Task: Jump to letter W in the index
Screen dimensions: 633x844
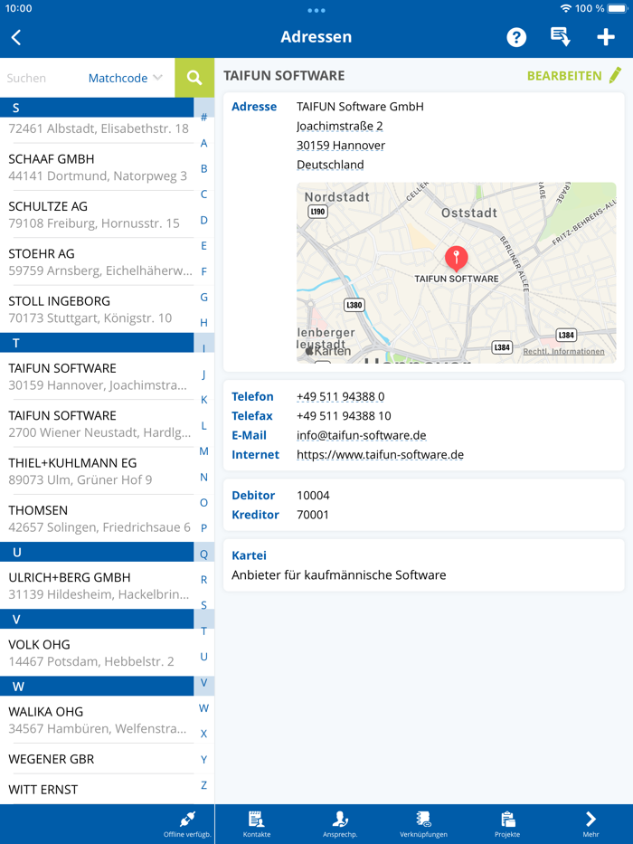Action: point(204,708)
